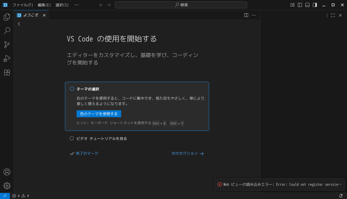Open the Explorer view in activity bar
The image size is (347, 199).
7,17
